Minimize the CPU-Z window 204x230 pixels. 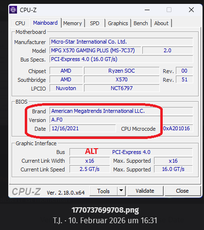tap(147, 10)
